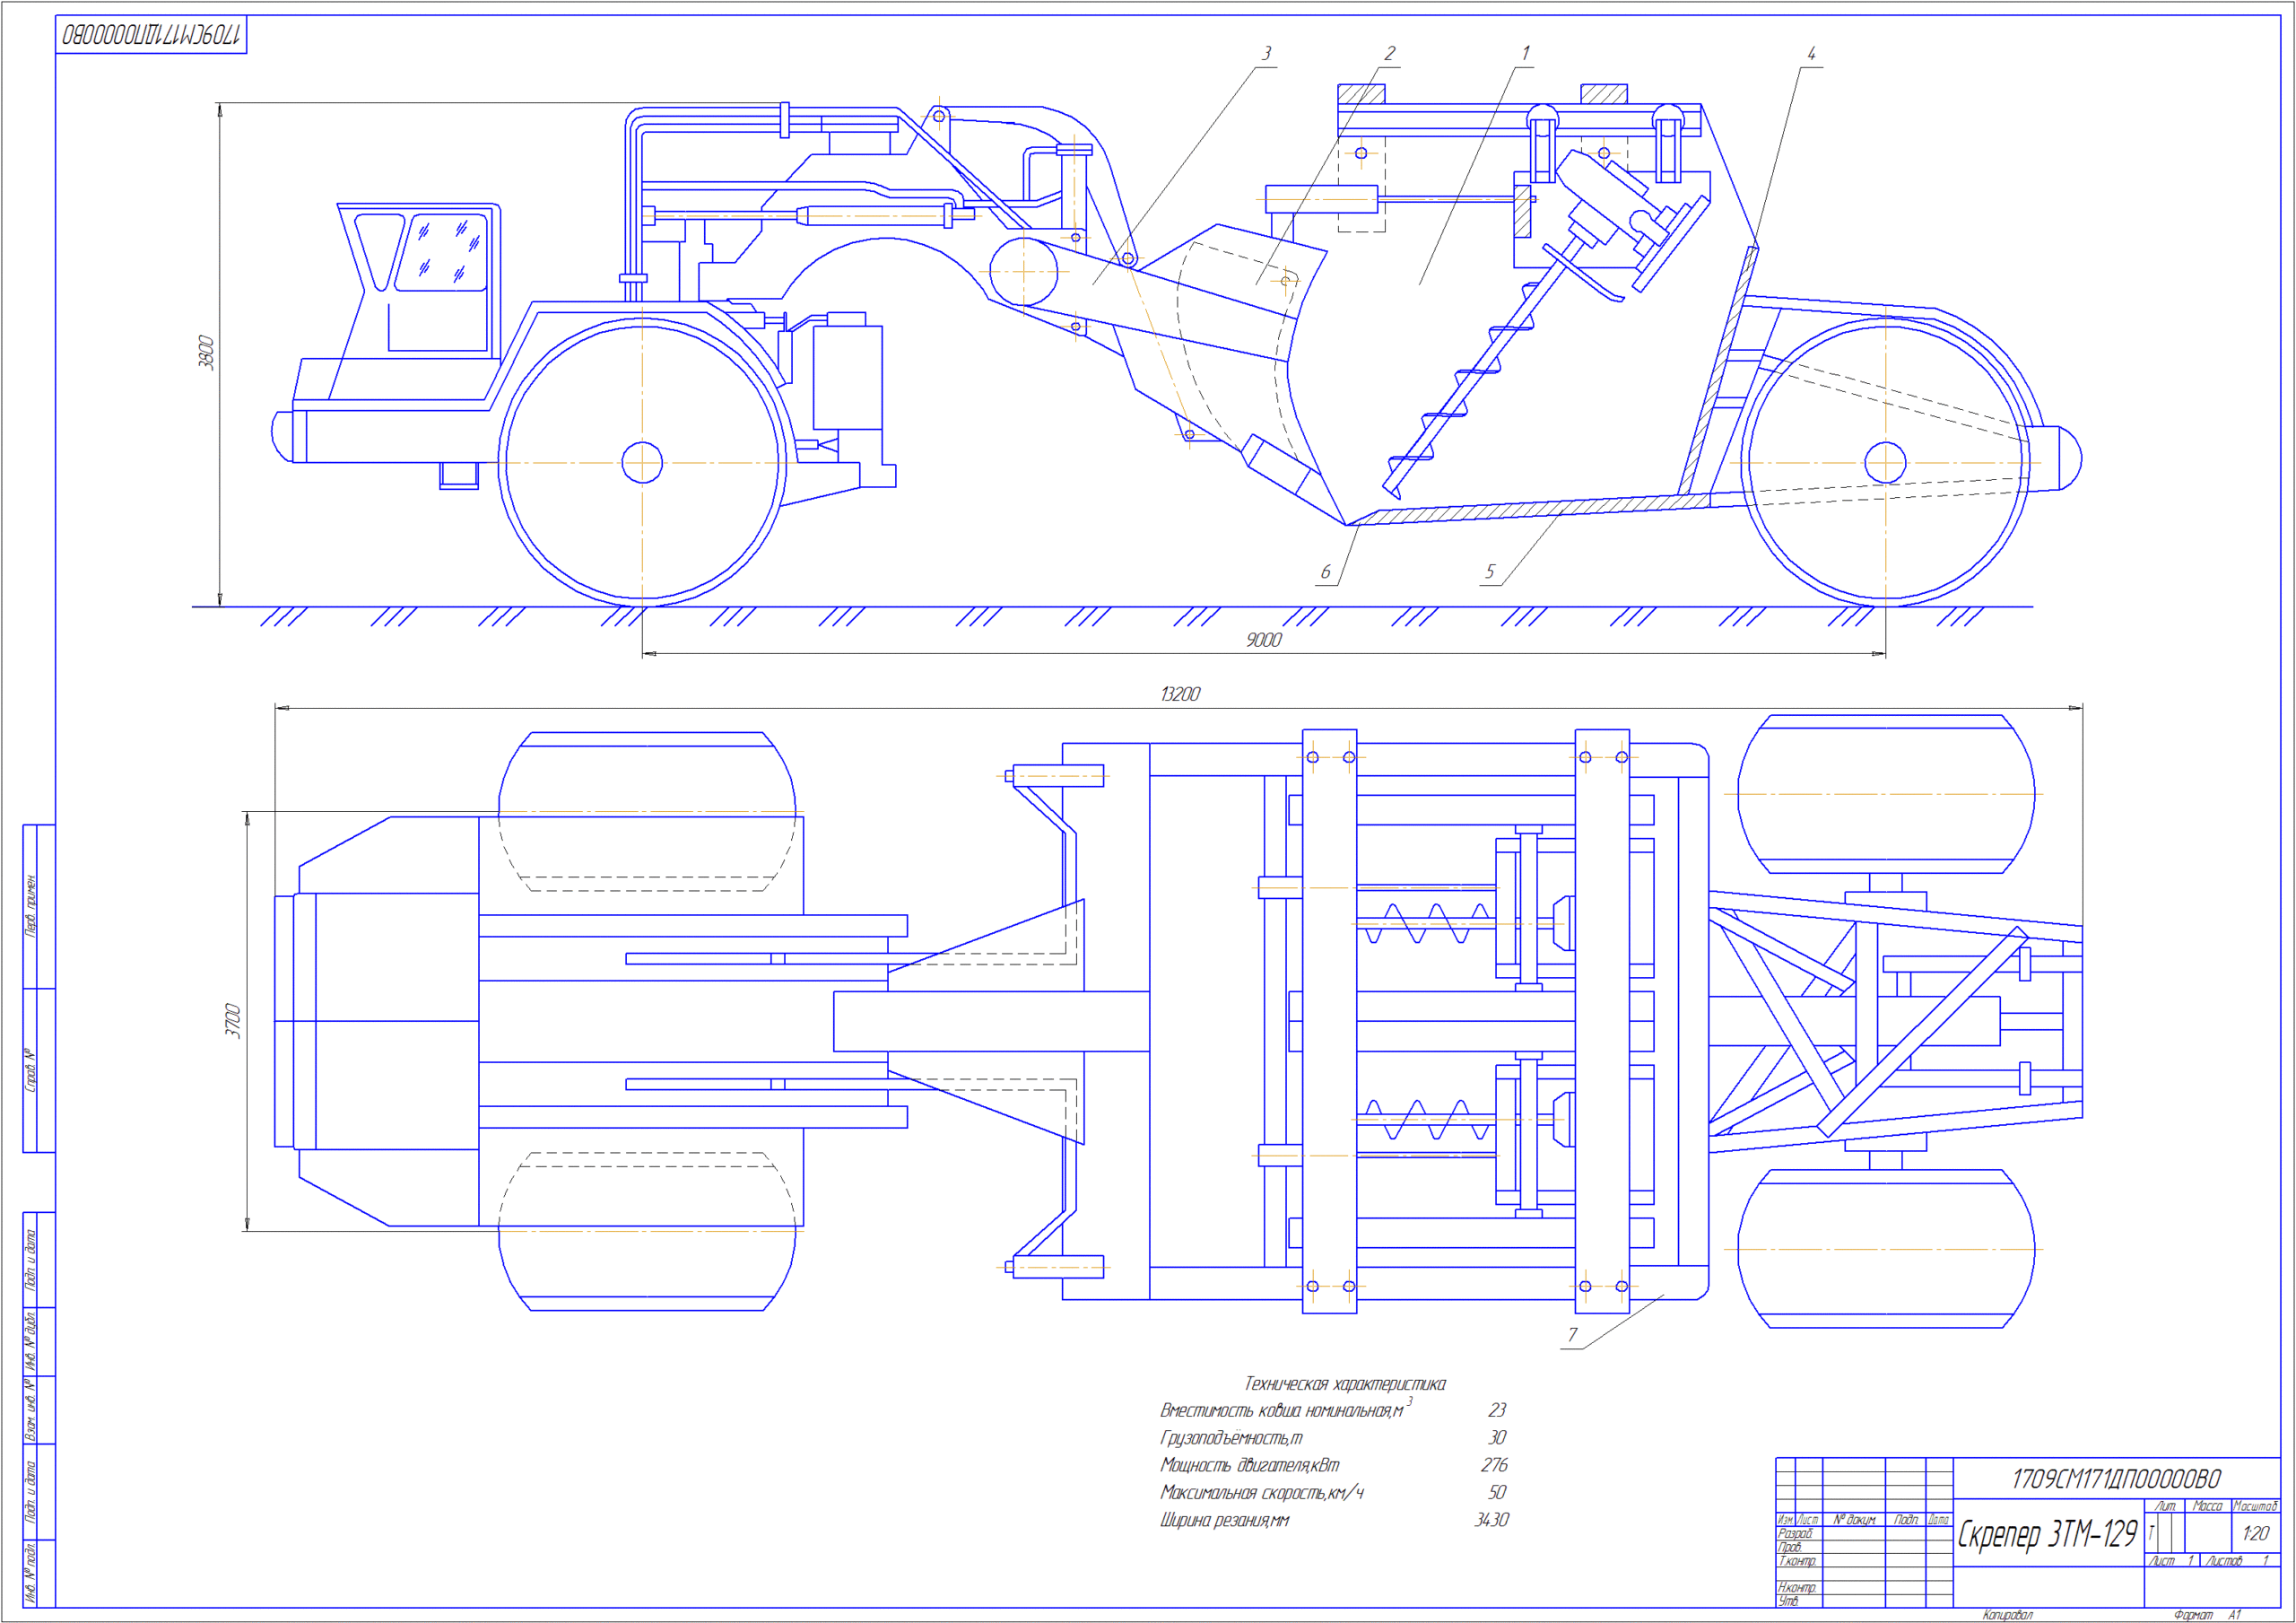This screenshot has width=2296, height=1623.
Task: Click the bucket capacity value 23
Action: (x=1496, y=1409)
